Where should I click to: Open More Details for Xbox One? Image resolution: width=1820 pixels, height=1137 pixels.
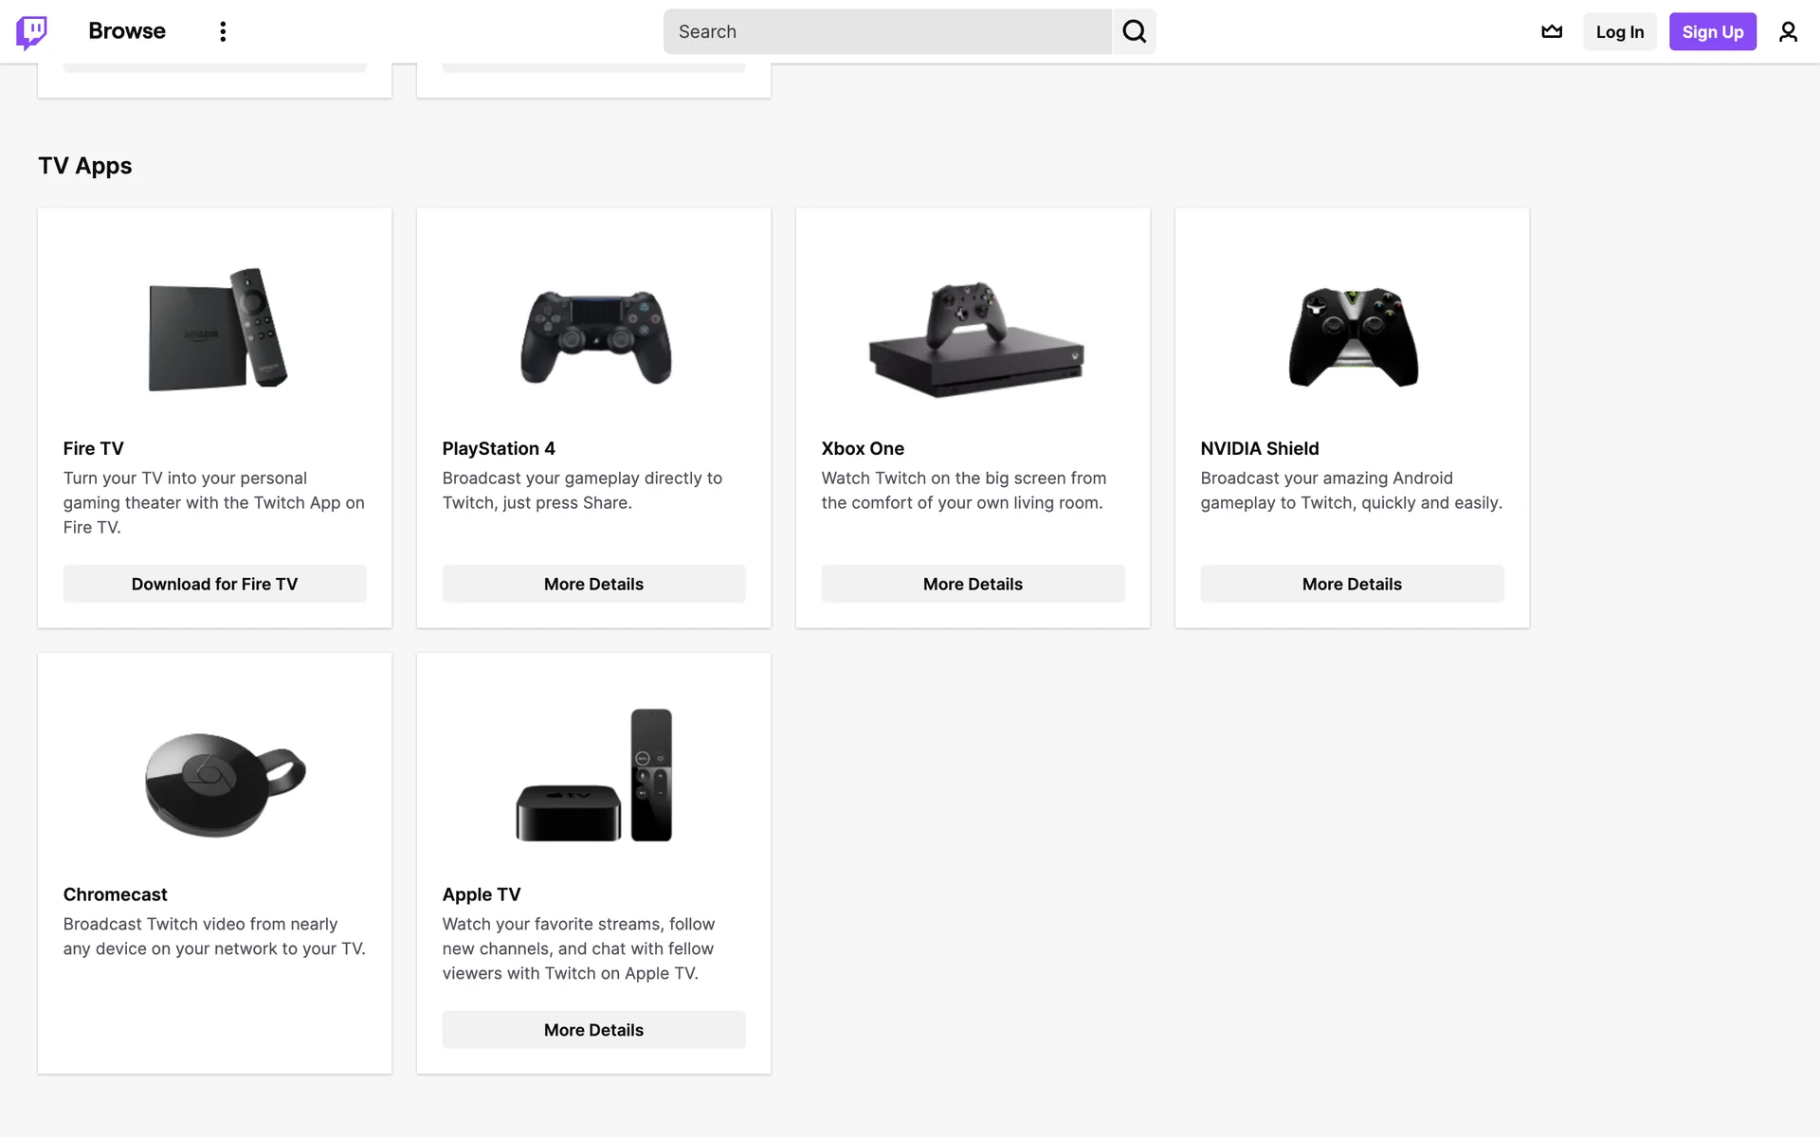[x=973, y=584]
